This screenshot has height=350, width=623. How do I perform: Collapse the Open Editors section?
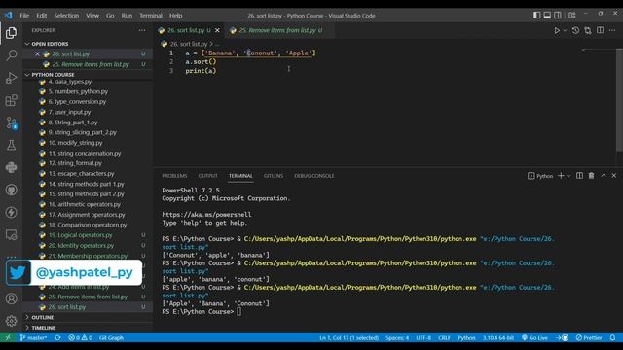click(x=50, y=44)
